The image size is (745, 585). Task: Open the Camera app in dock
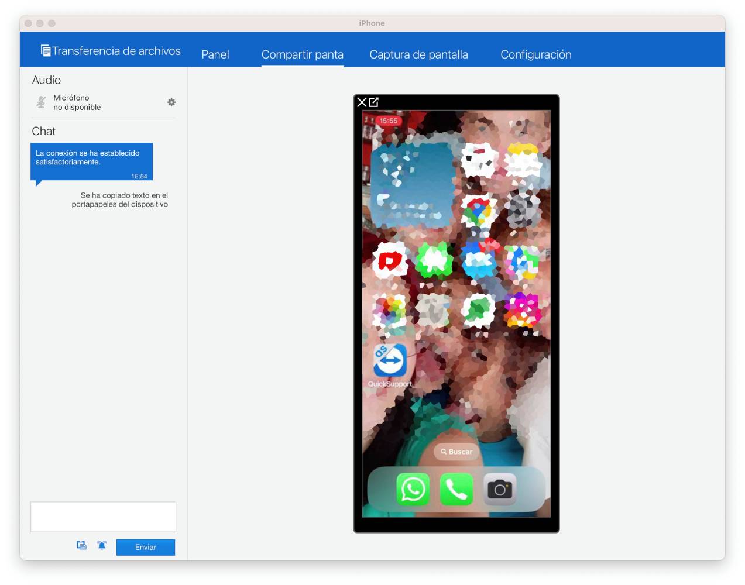pyautogui.click(x=500, y=489)
